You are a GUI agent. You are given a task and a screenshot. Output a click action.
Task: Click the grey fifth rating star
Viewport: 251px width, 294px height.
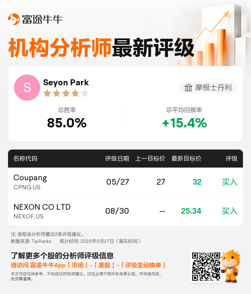[x=85, y=93]
